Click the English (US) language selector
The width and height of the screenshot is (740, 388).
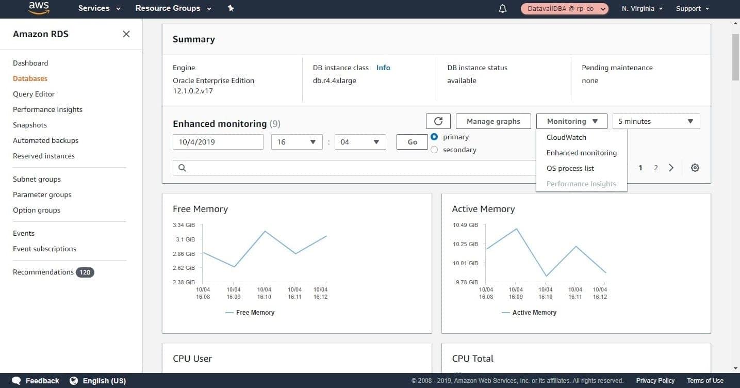click(x=104, y=381)
